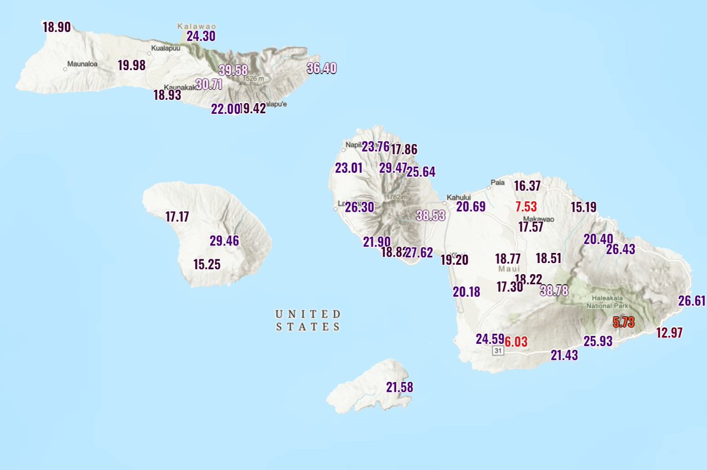Image resolution: width=707 pixels, height=470 pixels.
Task: Click the 1762 m elevation label
Action: pyautogui.click(x=396, y=197)
